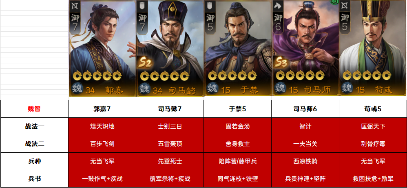Image resolution: width=407 pixels, height=188 pixels.
Task: Select the 陷阵营/藤甲兵 cell
Action: (x=237, y=161)
